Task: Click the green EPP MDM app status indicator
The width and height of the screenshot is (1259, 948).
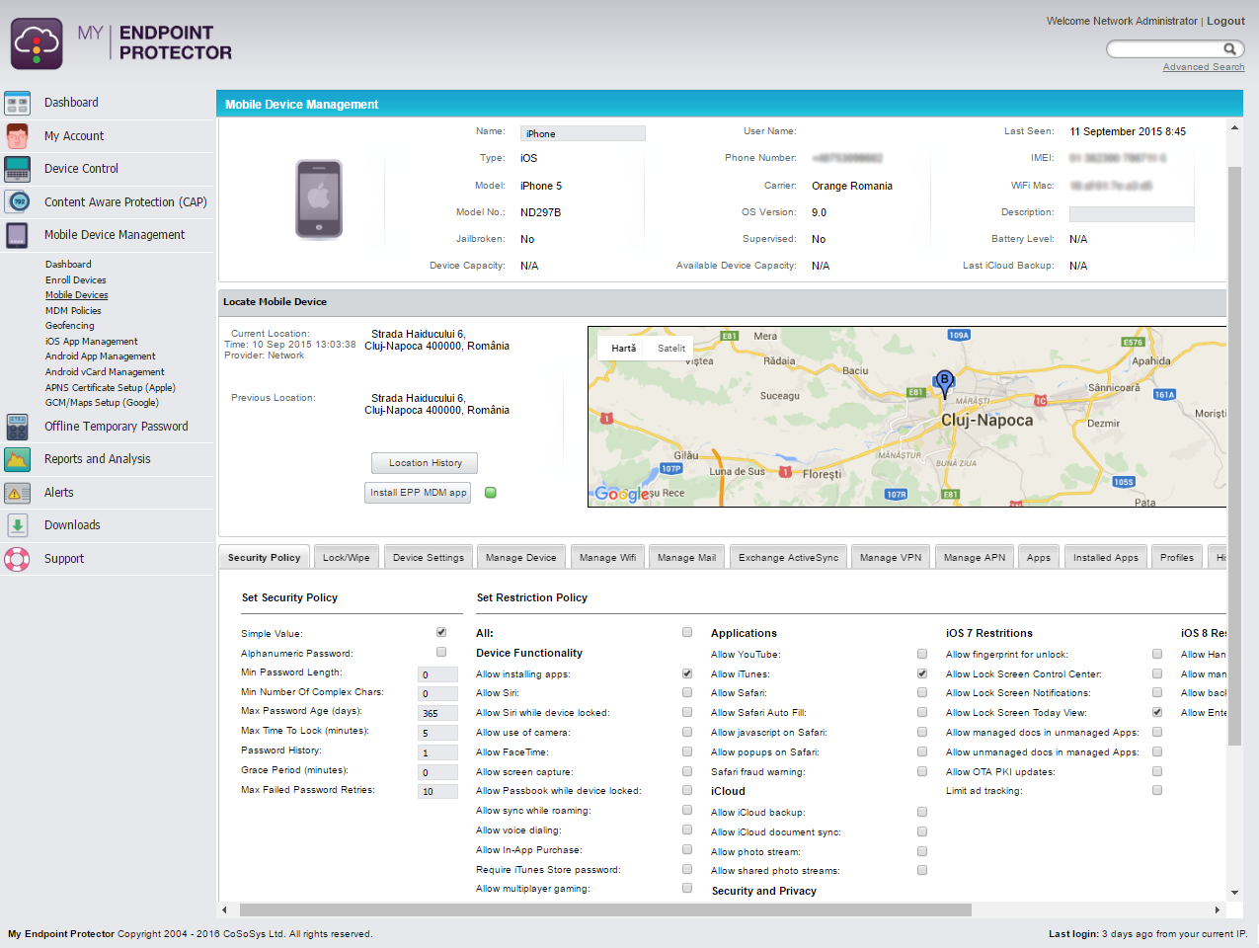Action: [491, 492]
